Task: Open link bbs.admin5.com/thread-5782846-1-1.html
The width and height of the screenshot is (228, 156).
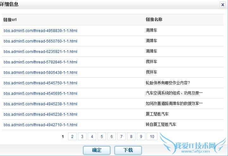Action: point(41,62)
